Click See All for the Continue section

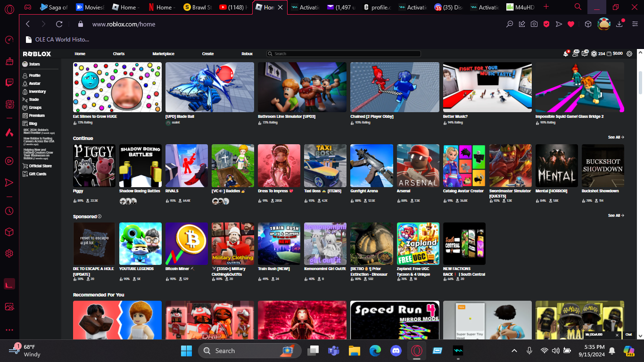point(616,137)
